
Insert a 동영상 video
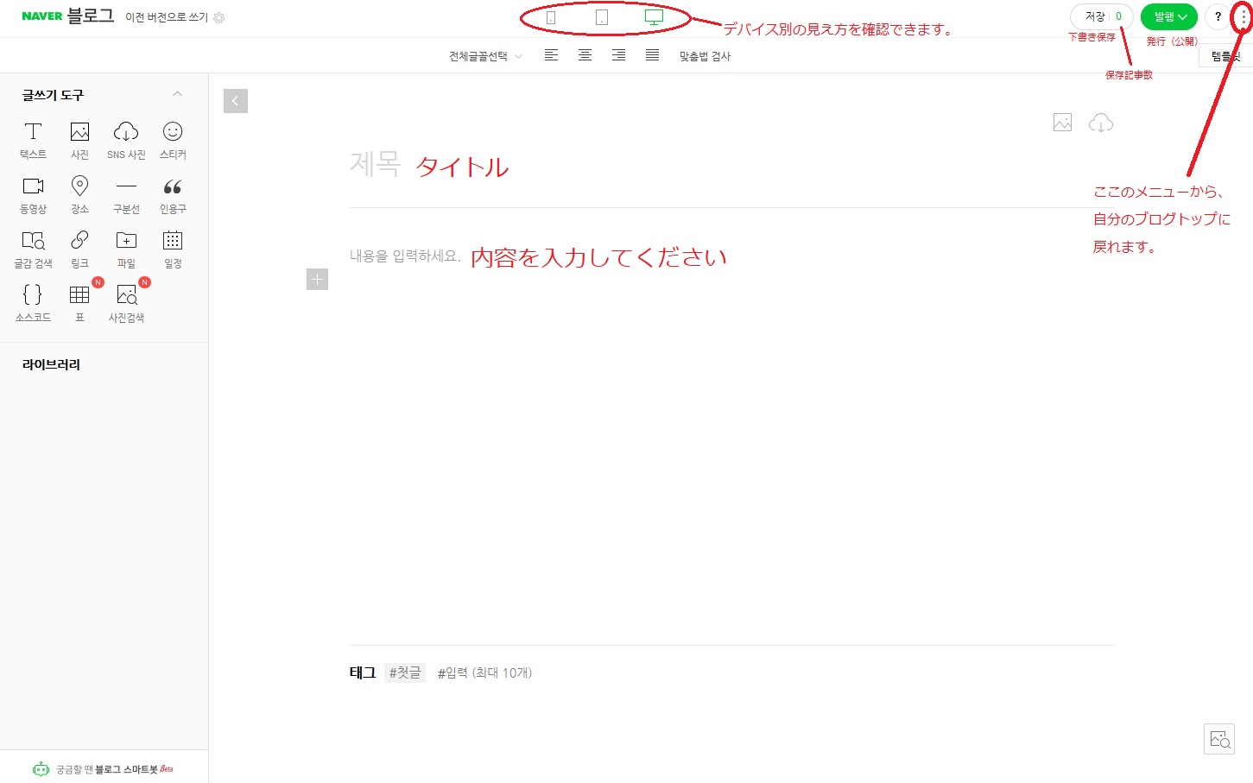click(33, 195)
